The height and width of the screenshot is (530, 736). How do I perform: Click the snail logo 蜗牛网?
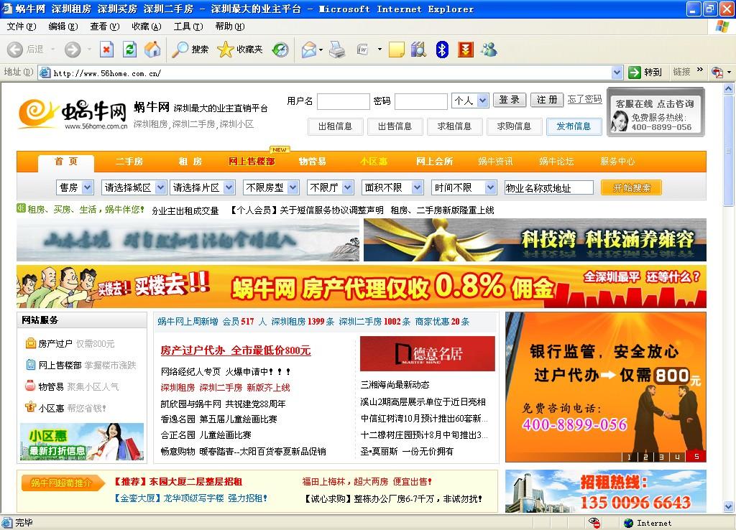point(73,114)
